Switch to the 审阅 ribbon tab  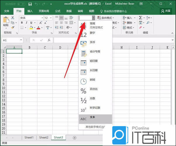(x=80, y=11)
